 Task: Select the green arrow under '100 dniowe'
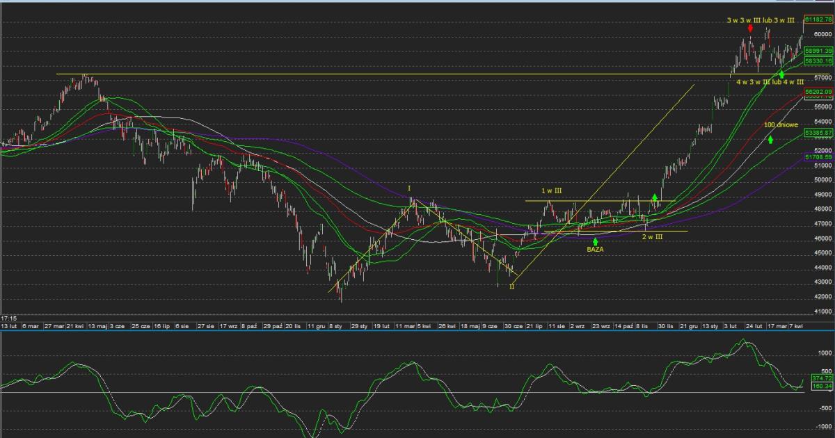point(771,139)
